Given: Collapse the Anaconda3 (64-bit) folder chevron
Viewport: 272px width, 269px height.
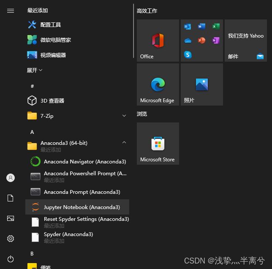Looking at the screenshot, I should [x=124, y=143].
